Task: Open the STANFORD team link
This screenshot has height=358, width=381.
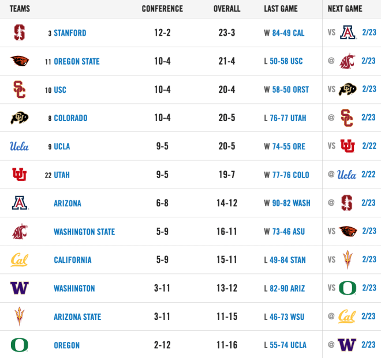Action: coord(70,33)
